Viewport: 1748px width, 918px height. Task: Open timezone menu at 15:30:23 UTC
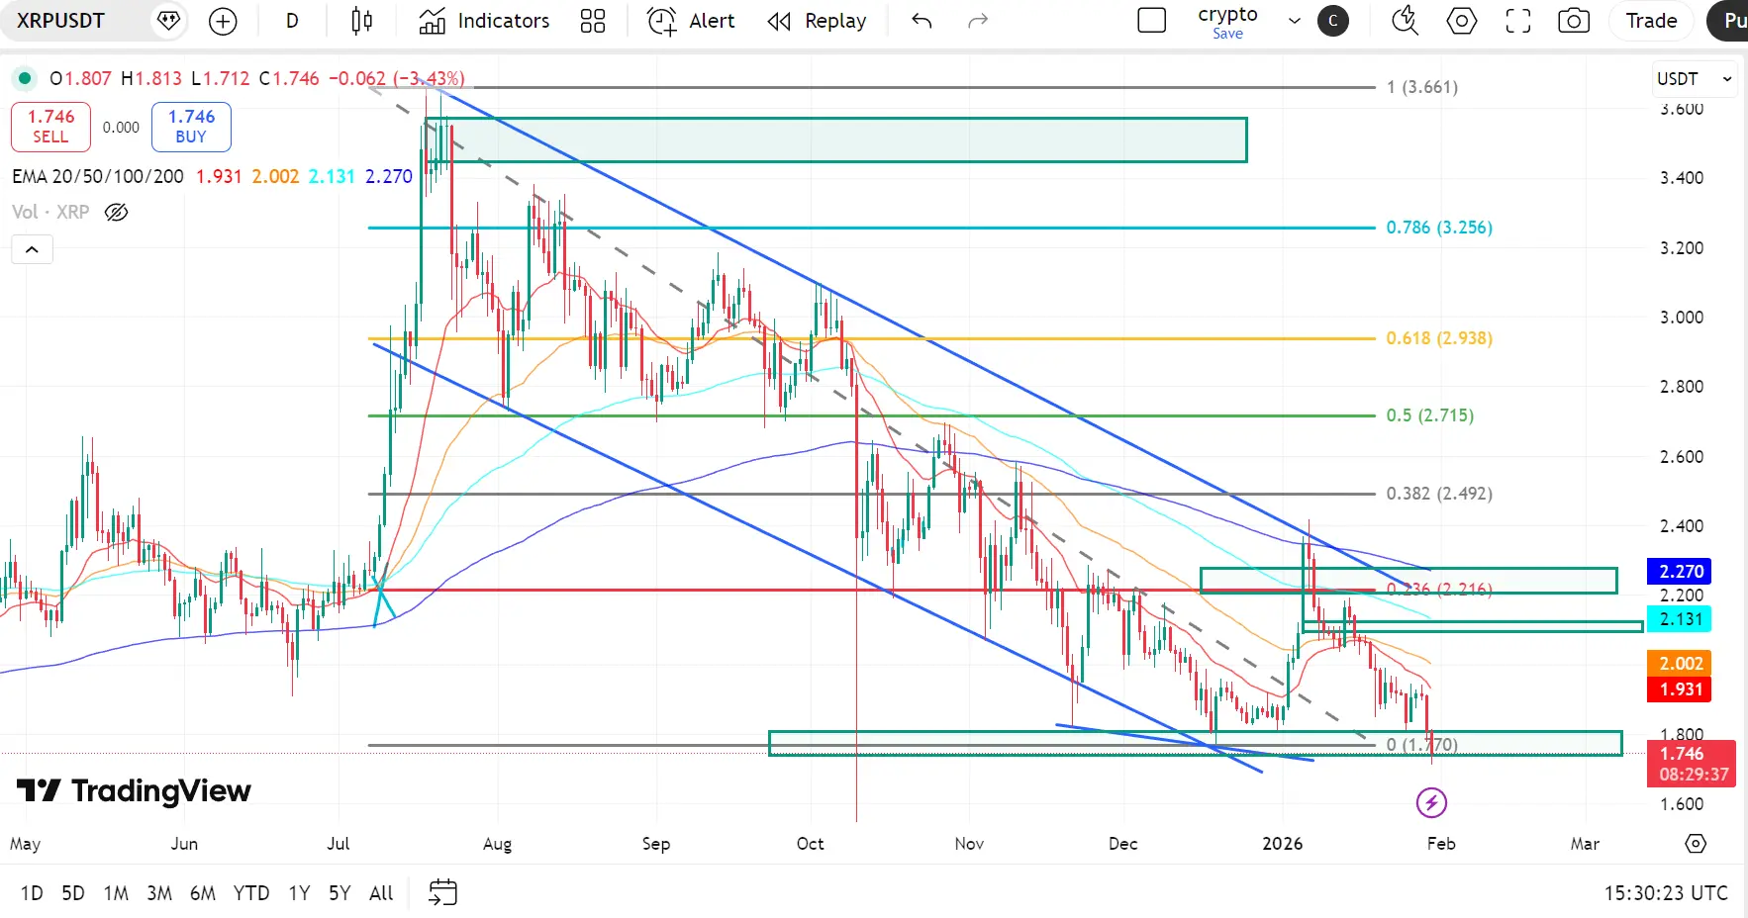tap(1666, 893)
